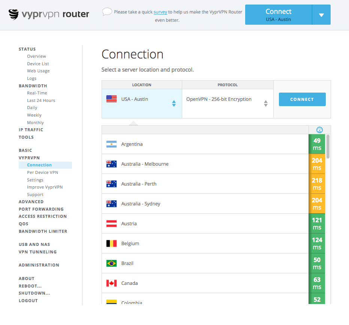Select Austria server row text
The height and width of the screenshot is (325, 349).
click(x=129, y=224)
